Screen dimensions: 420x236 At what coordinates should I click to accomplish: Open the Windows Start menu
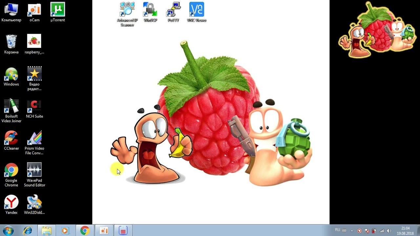[x=8, y=230]
